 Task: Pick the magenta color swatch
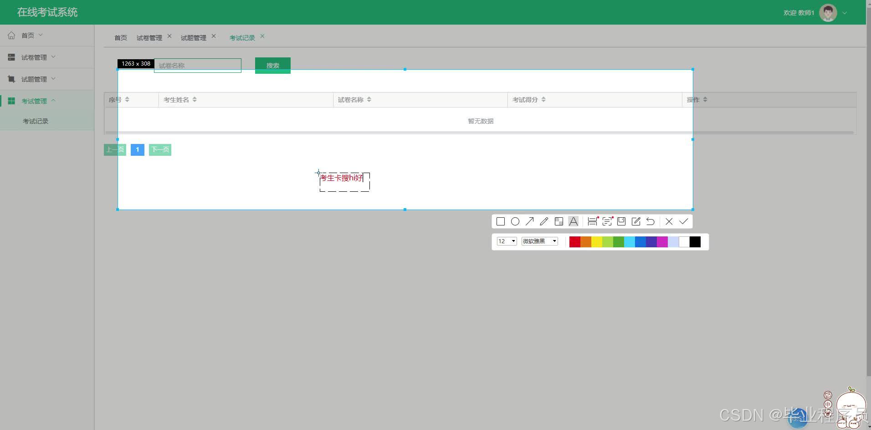coord(662,242)
